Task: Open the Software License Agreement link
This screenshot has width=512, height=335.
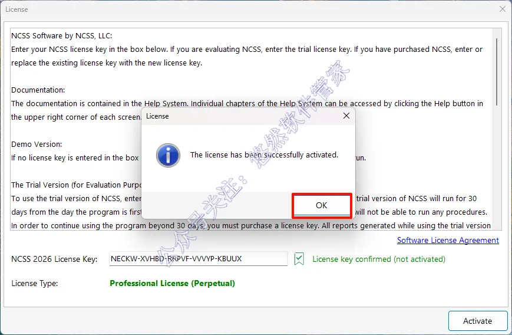Action: pyautogui.click(x=448, y=240)
